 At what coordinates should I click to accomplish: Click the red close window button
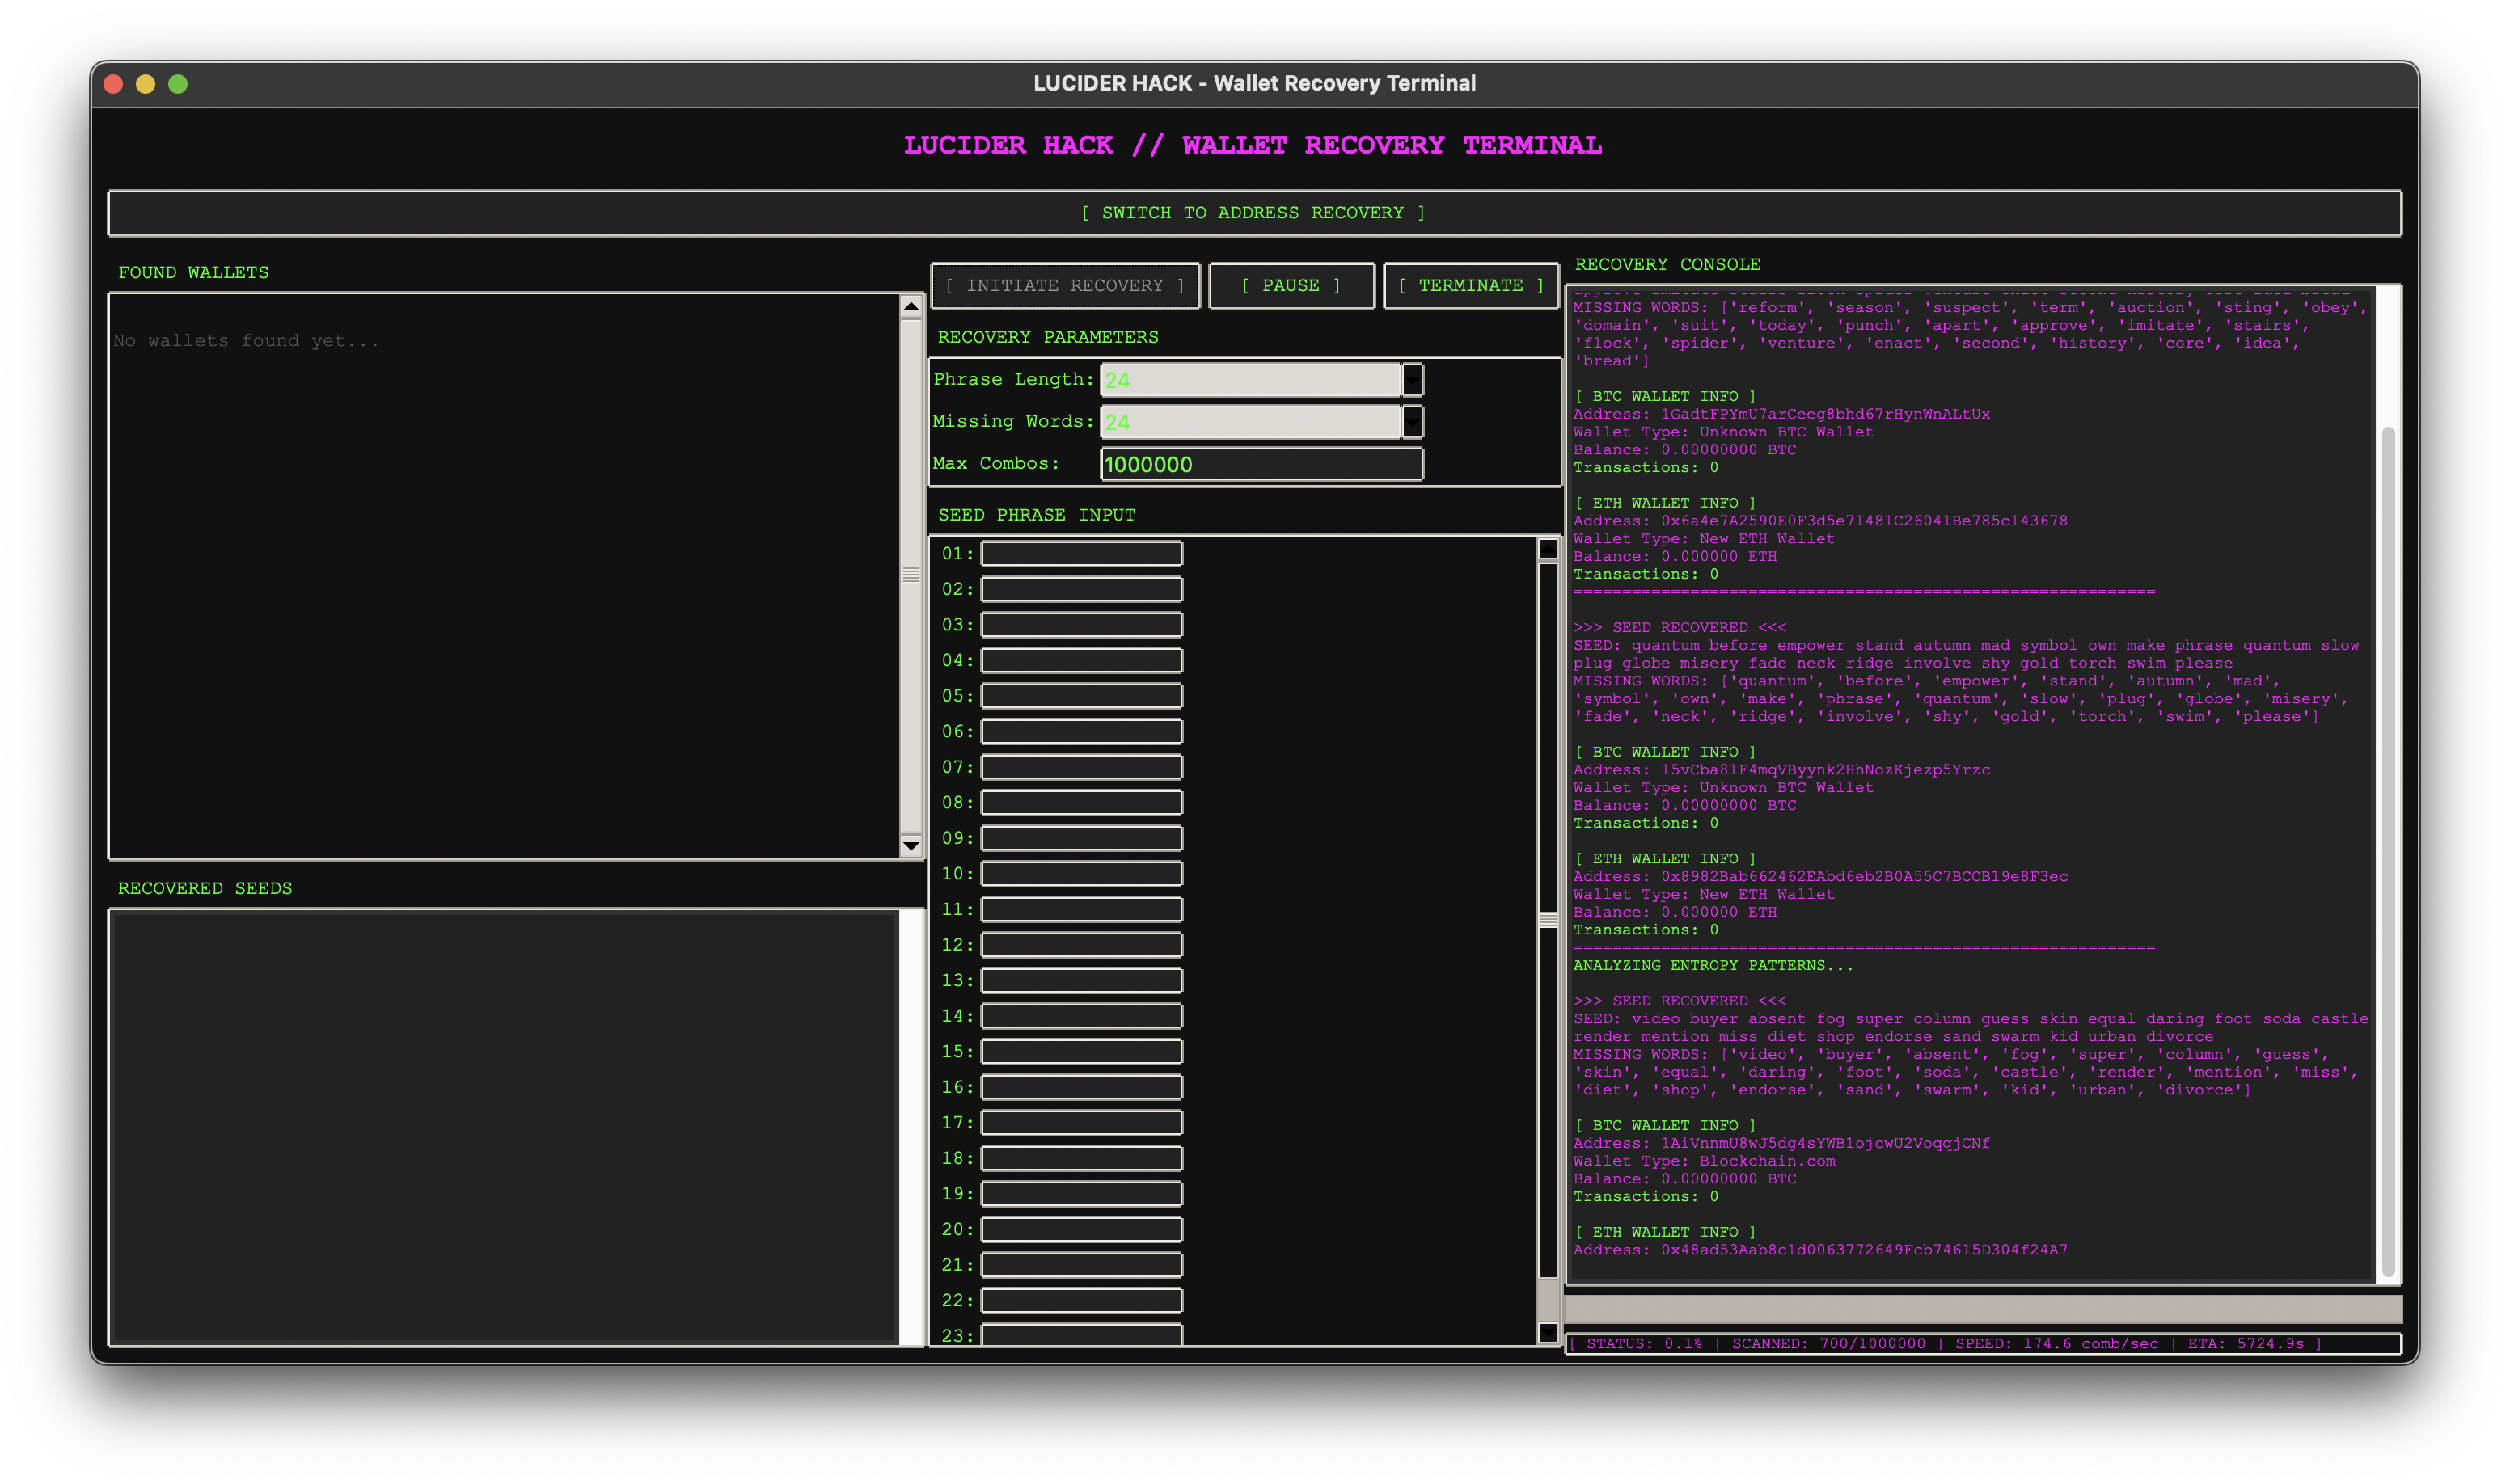point(114,84)
